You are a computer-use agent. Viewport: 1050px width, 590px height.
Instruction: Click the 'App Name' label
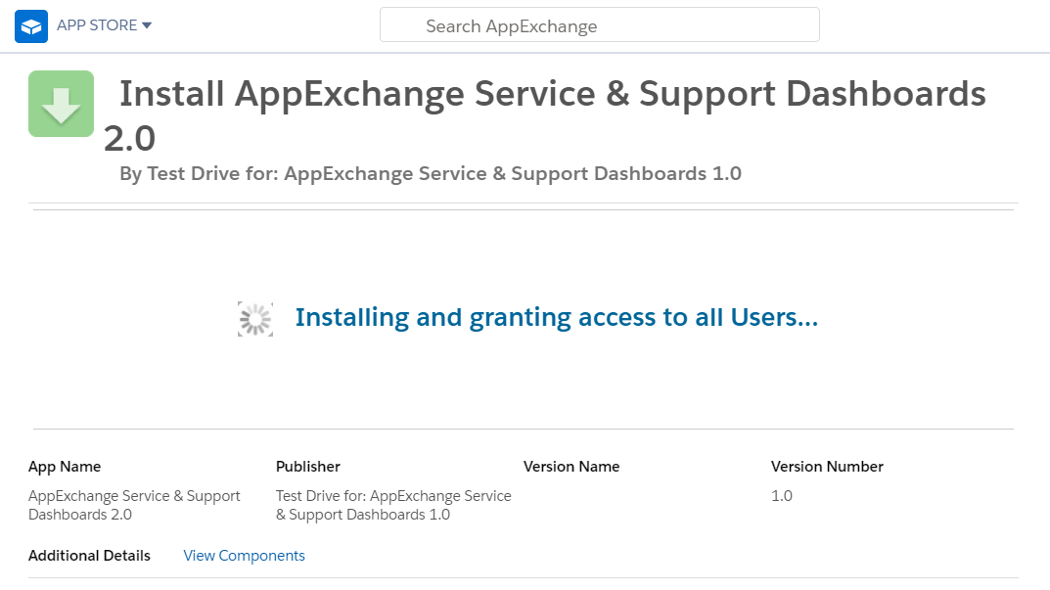65,467
